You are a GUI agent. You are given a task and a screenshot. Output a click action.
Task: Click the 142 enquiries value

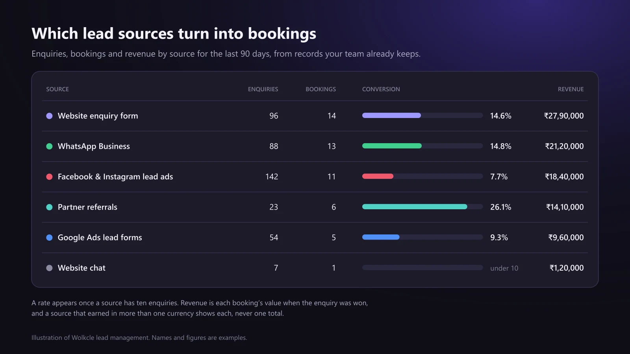272,177
